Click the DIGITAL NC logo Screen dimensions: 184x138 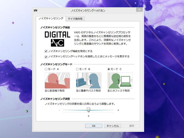coord(57,39)
